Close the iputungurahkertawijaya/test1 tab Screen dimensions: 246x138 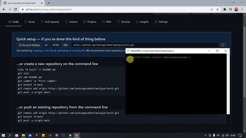[42, 3]
